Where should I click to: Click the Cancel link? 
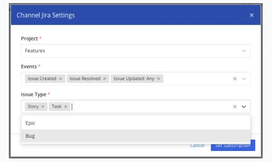(197, 146)
